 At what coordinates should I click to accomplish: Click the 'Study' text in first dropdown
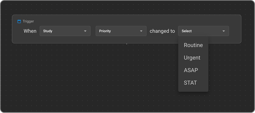48,31
